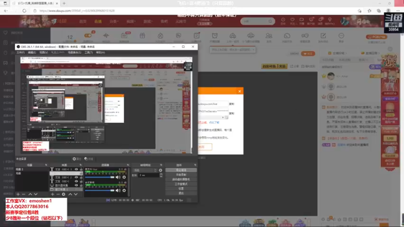Adjust the second mixer channel volume slider

click(x=99, y=191)
